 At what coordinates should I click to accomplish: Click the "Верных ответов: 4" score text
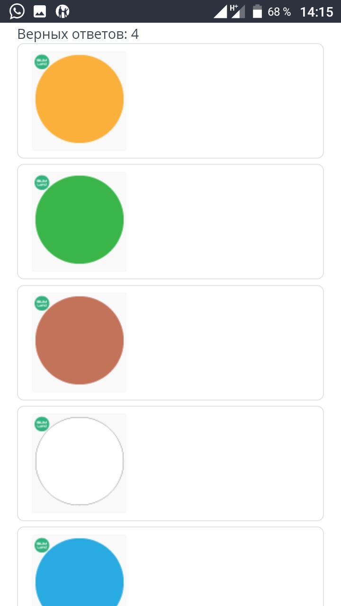point(78,34)
